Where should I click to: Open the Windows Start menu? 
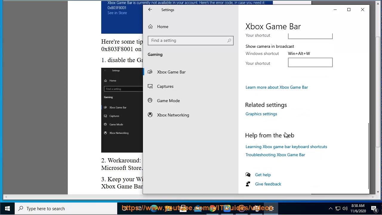(7, 208)
